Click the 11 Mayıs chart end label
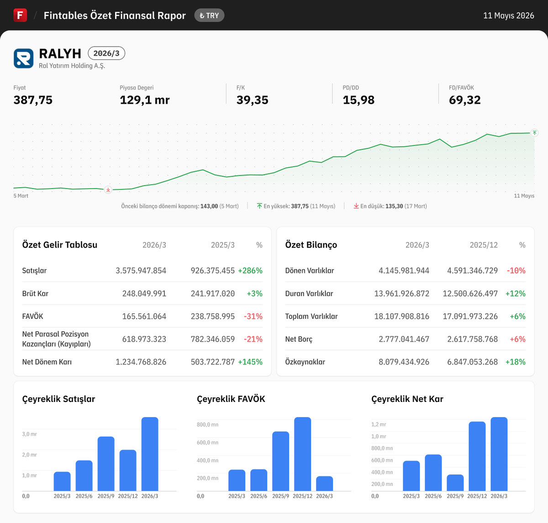Image resolution: width=548 pixels, height=523 pixels. tap(524, 195)
